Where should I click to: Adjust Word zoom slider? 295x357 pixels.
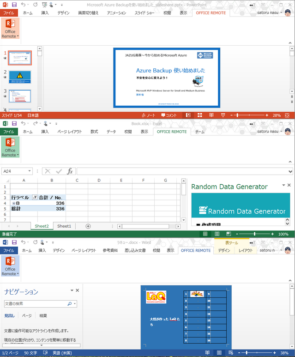(x=246, y=353)
